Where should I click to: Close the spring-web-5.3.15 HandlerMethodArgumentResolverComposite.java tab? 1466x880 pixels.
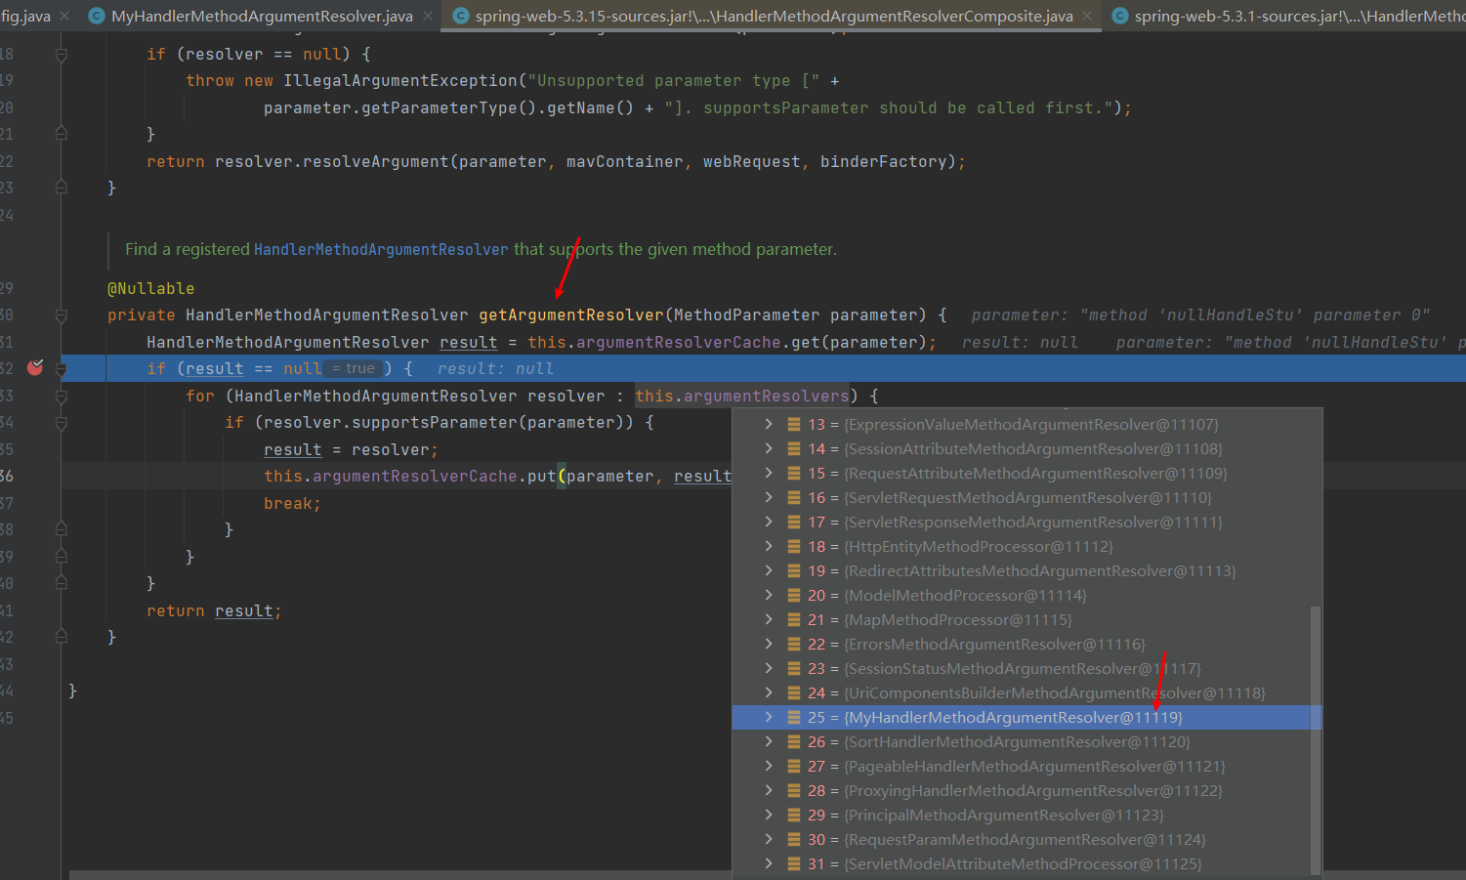(x=1087, y=16)
